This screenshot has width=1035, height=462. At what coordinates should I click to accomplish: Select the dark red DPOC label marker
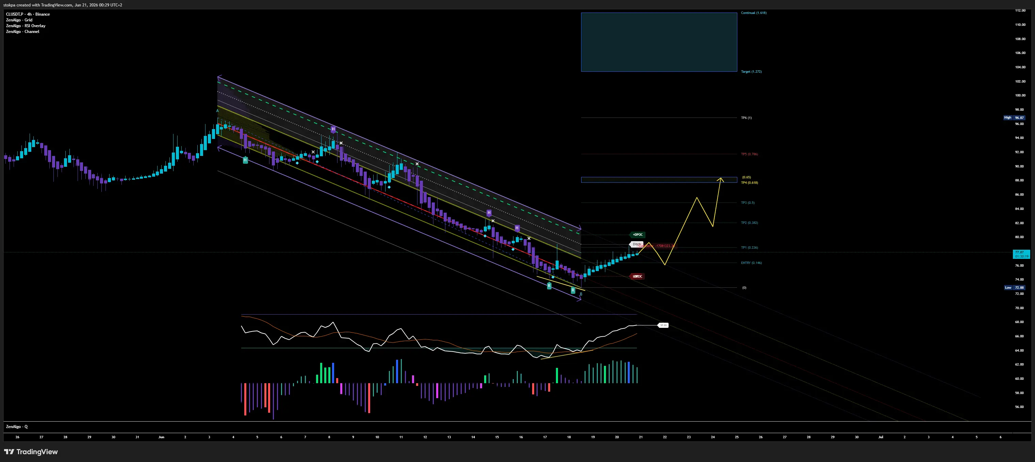point(637,276)
